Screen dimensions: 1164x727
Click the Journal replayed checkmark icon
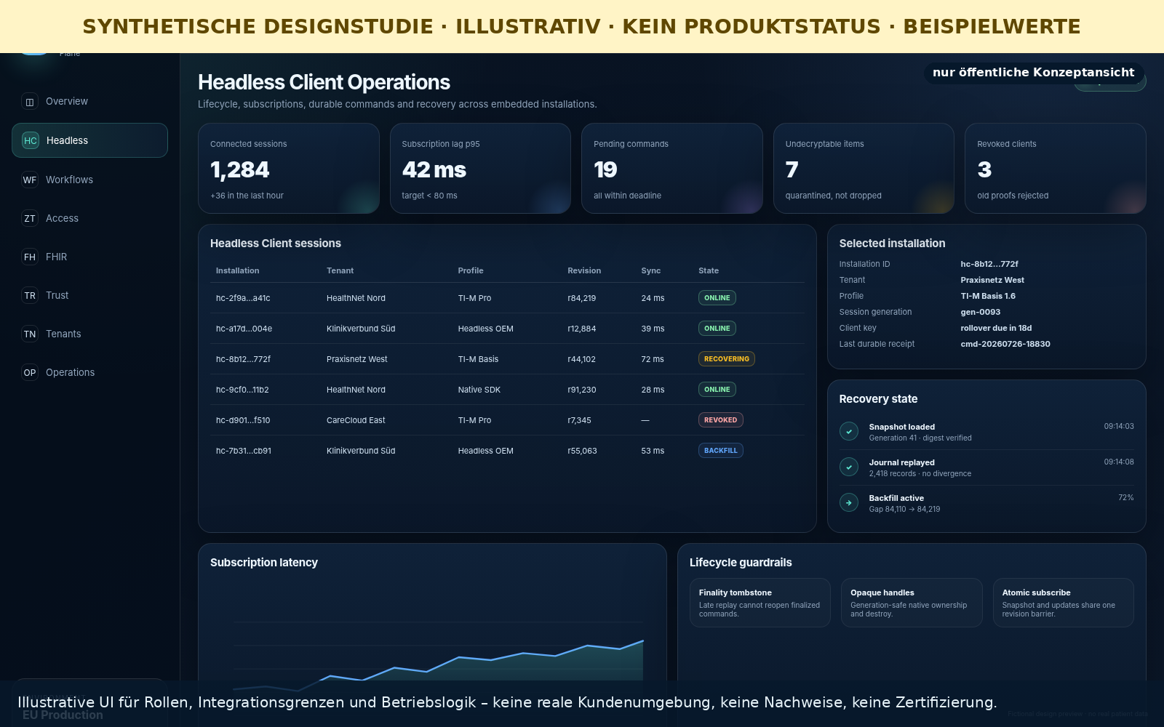[x=849, y=467]
